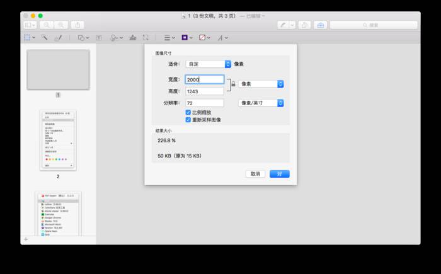
Task: Expand the text style dropdown arrow
Action: pos(226,38)
